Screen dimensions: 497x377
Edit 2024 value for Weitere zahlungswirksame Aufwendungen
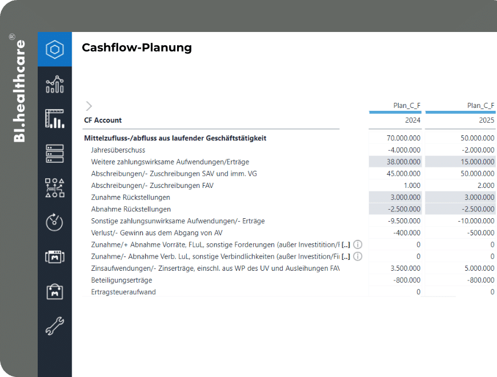click(395, 162)
